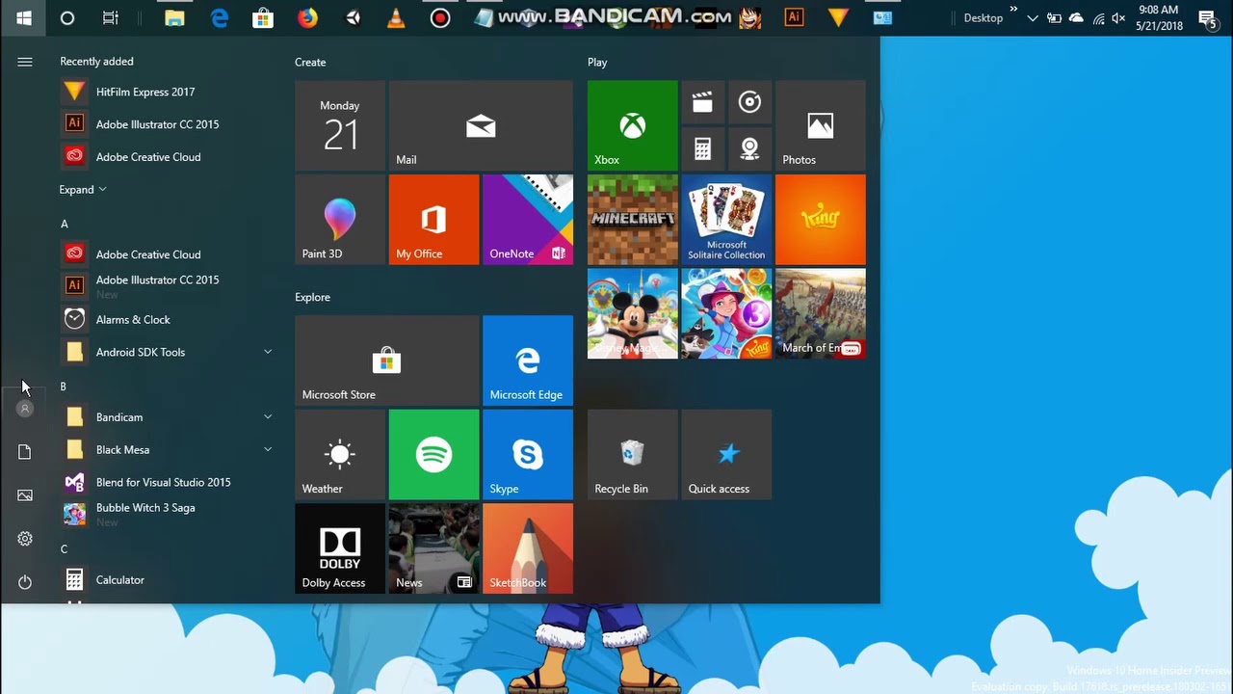
Task: Open Task View on the taskbar
Action: (111, 17)
